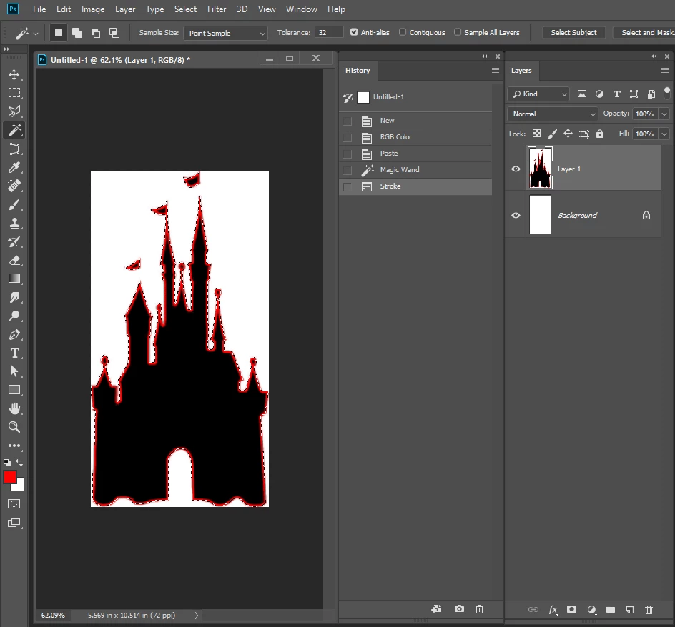
Task: Select the Hand tool
Action: [14, 408]
